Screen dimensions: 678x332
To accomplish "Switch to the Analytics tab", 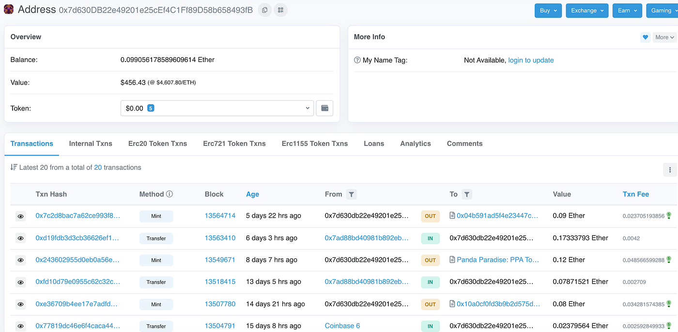I will point(416,143).
